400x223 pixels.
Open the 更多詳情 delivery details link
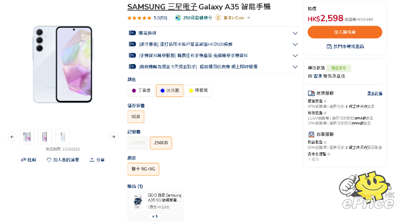(x=374, y=93)
